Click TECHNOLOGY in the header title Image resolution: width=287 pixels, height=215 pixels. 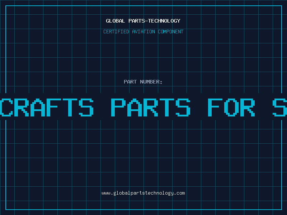[x=164, y=21]
